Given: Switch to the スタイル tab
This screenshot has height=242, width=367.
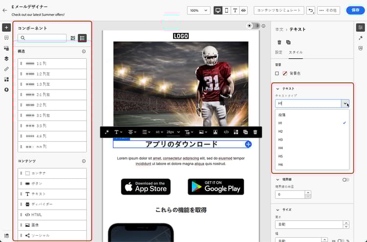Looking at the screenshot, I should (x=296, y=52).
